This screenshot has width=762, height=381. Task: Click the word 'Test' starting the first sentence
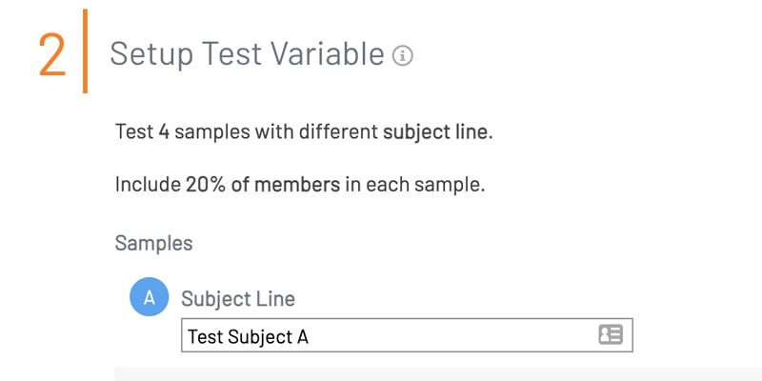[134, 131]
